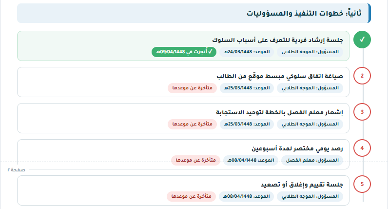Click the responsible tag in the جلسة إرشاد فردية step

[310, 52]
